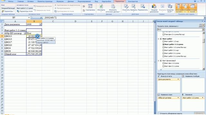
Task: Click the formula bar value field
Action: (x=124, y=18)
